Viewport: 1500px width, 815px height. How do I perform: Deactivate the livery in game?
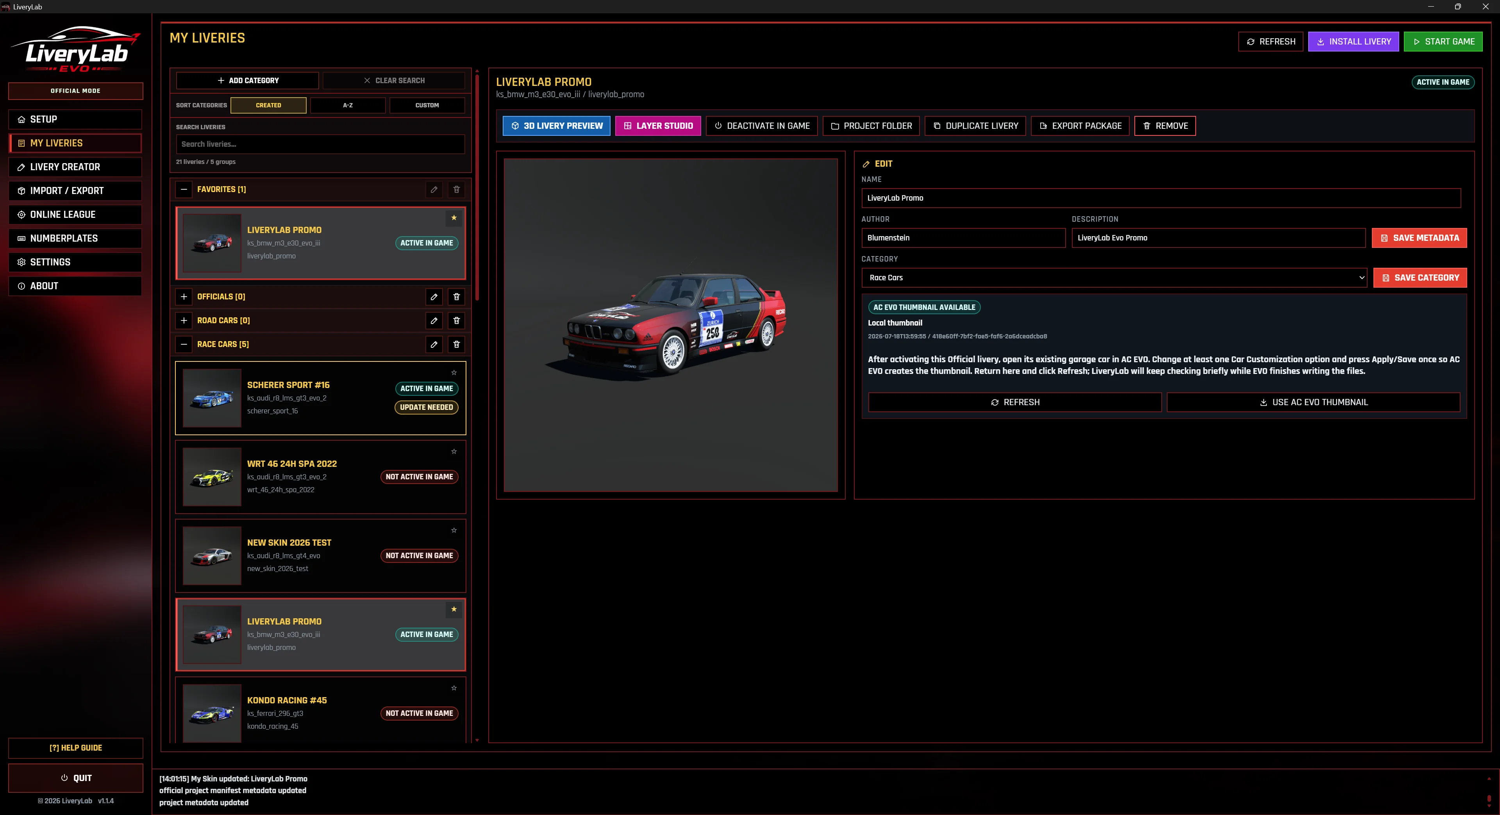click(x=762, y=126)
